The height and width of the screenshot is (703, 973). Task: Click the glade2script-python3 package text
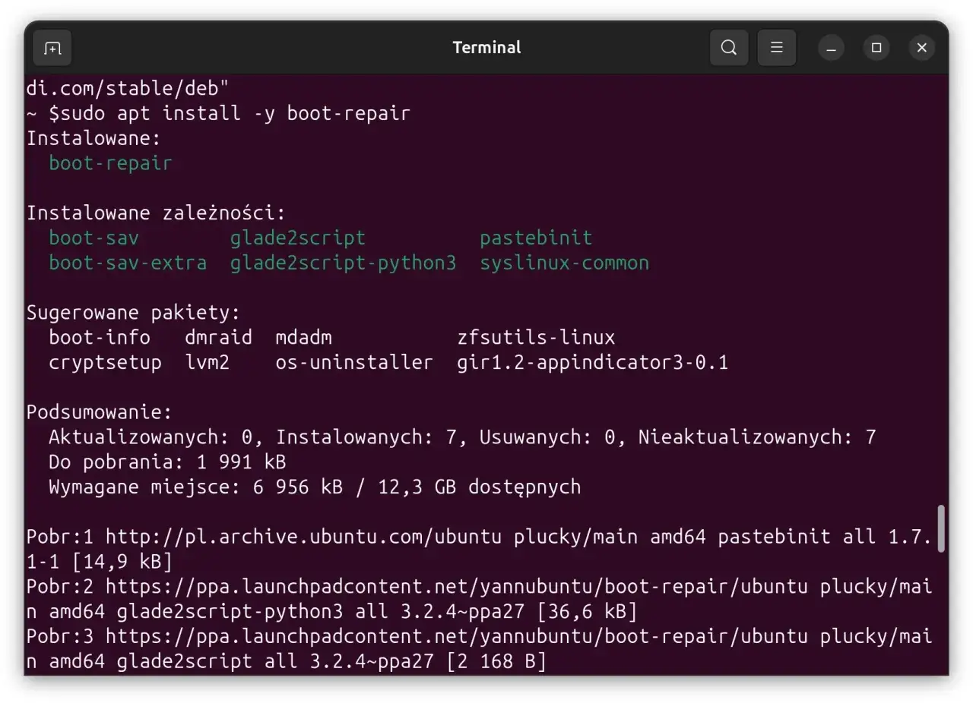344,263
